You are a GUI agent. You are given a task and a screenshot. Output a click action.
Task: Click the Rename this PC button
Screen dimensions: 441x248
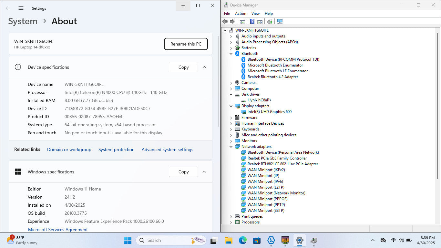point(186,44)
